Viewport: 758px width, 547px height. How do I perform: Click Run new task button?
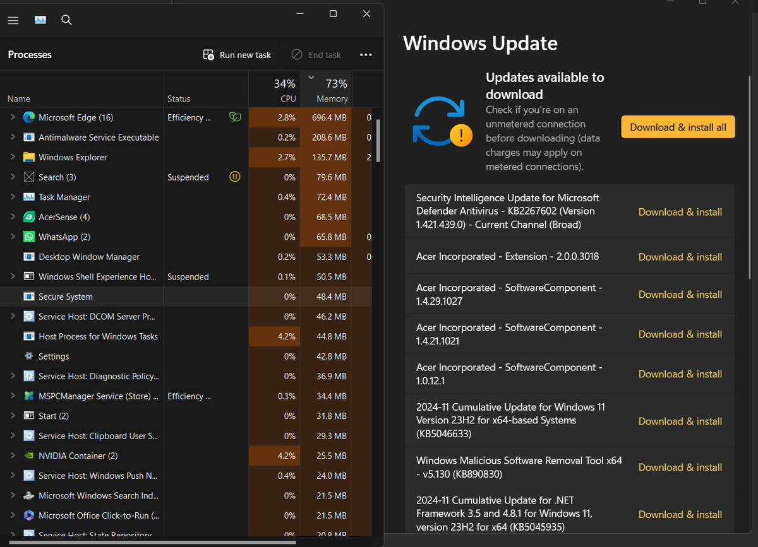click(x=237, y=55)
